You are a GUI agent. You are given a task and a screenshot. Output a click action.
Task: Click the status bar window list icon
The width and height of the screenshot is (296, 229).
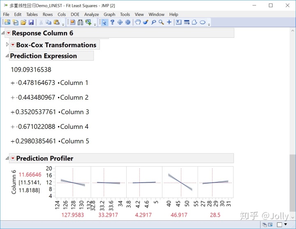click(265, 224)
